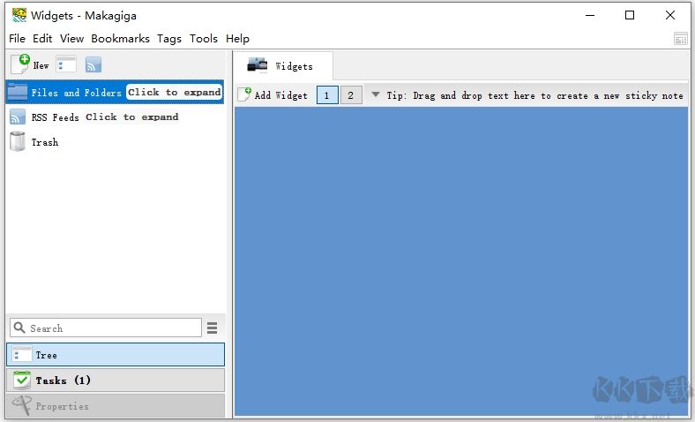This screenshot has width=695, height=422.
Task: Expand RSS Feeds via Click to expand
Action: click(x=132, y=117)
